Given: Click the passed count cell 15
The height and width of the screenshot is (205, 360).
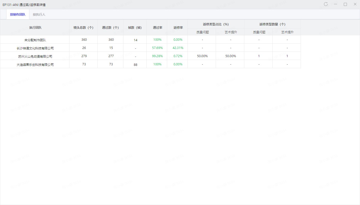Looking at the screenshot, I should [111, 48].
